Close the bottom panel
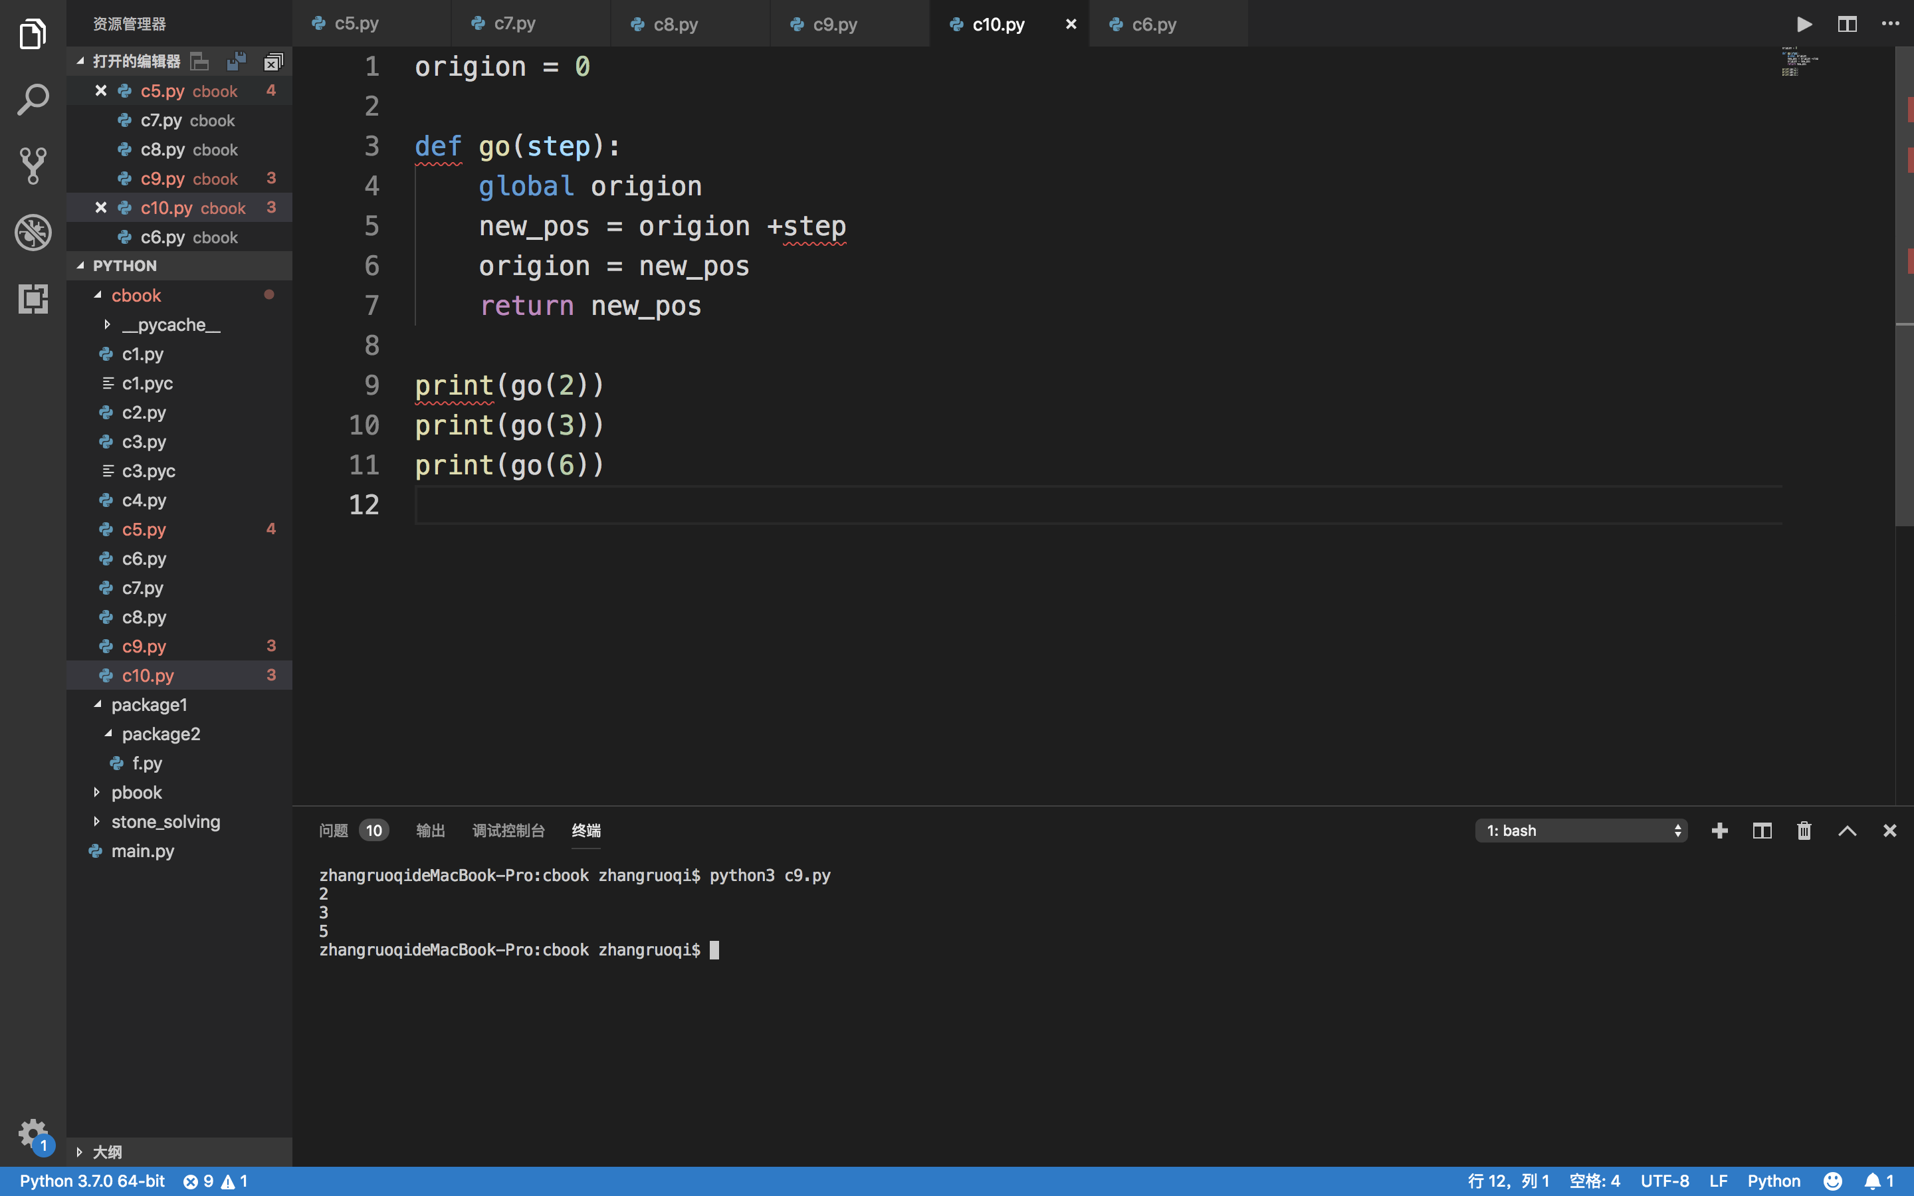This screenshot has width=1914, height=1196. [x=1889, y=831]
